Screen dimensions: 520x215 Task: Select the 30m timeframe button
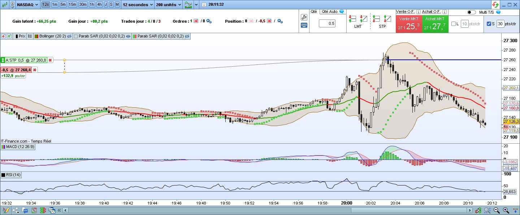pos(83,5)
